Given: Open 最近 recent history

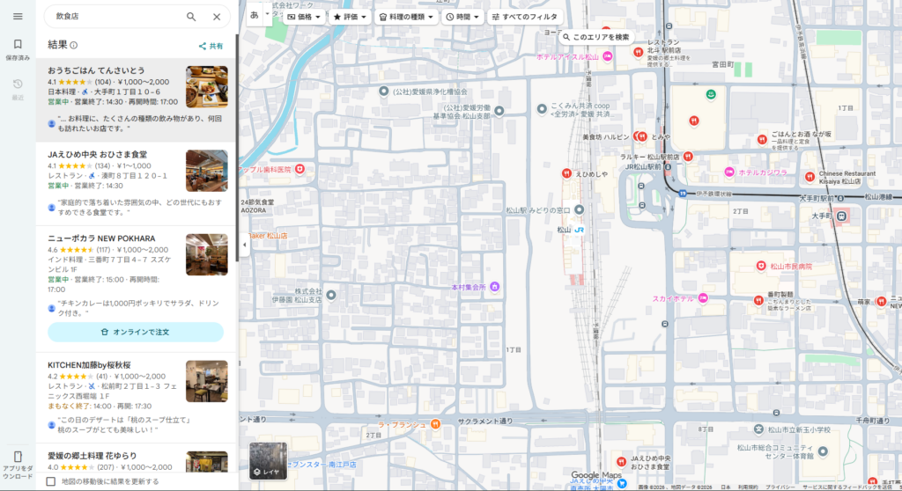Looking at the screenshot, I should [x=18, y=89].
